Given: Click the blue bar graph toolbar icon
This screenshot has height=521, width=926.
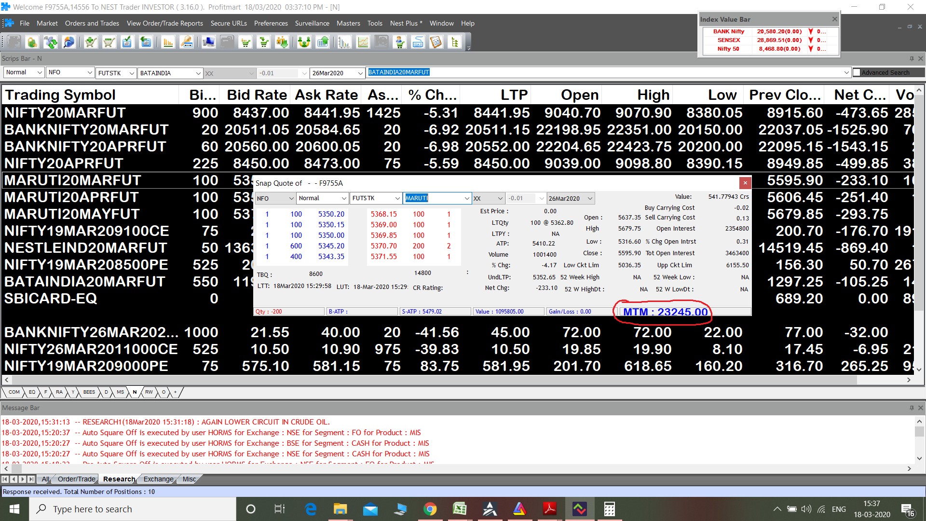Looking at the screenshot, I should pos(344,42).
